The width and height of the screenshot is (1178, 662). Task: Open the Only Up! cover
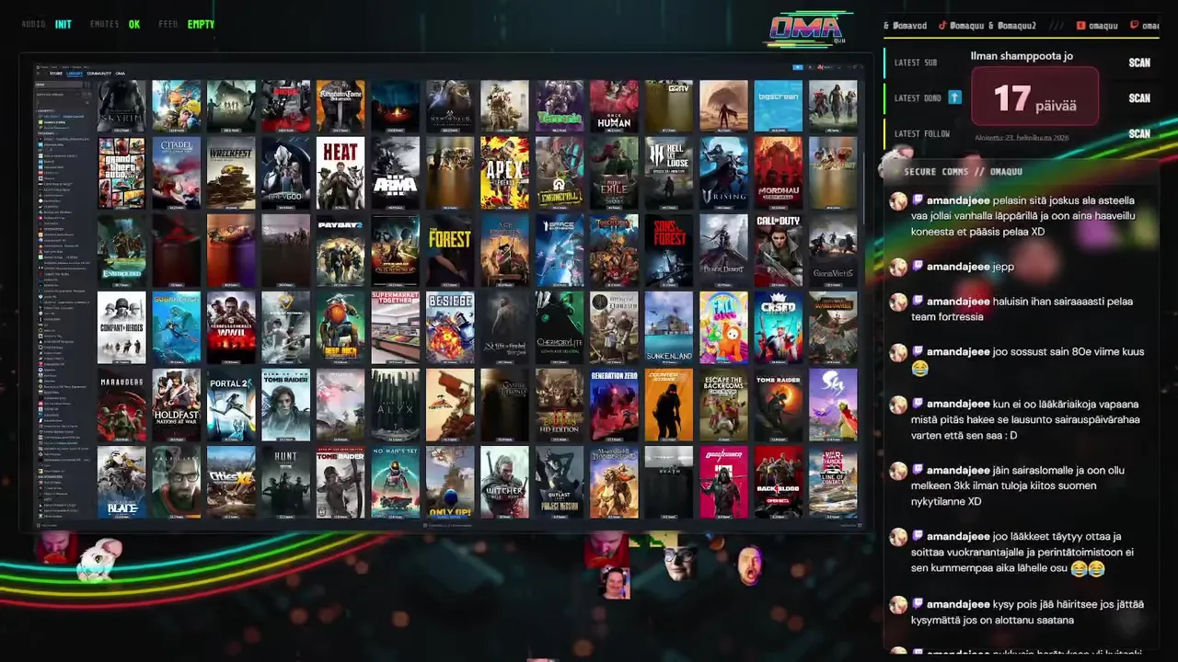click(x=450, y=482)
